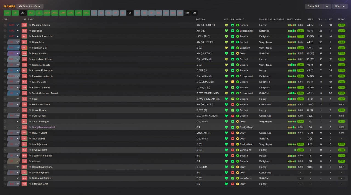Toggle the picked checkmark for Mohamed Salah
The image size is (351, 195).
click(5, 25)
